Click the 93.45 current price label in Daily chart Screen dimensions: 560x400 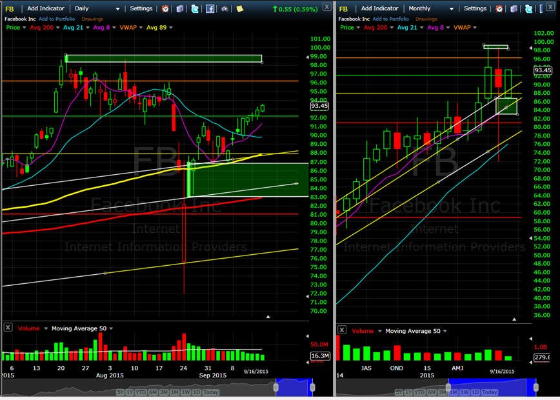(x=319, y=106)
